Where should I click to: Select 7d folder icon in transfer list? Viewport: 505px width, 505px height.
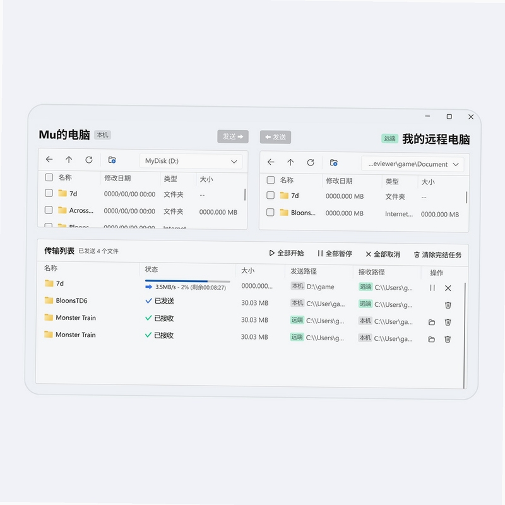click(49, 283)
